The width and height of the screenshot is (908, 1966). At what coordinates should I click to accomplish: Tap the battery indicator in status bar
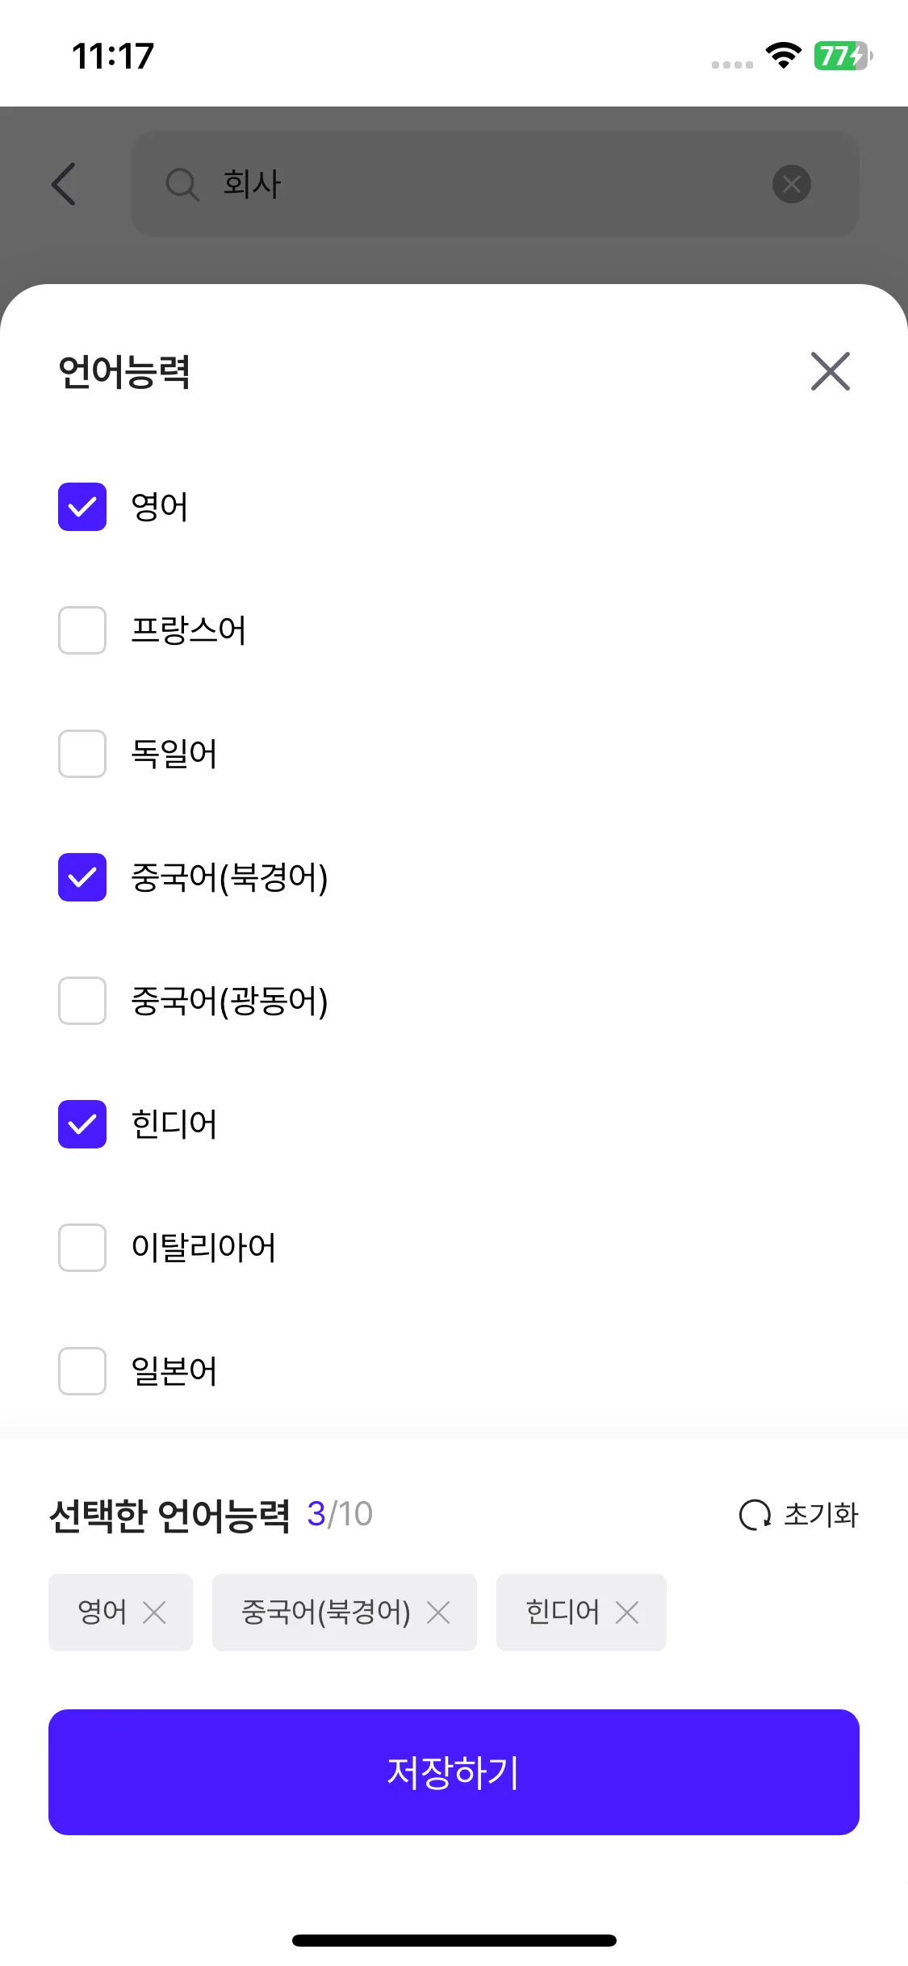[x=843, y=56]
